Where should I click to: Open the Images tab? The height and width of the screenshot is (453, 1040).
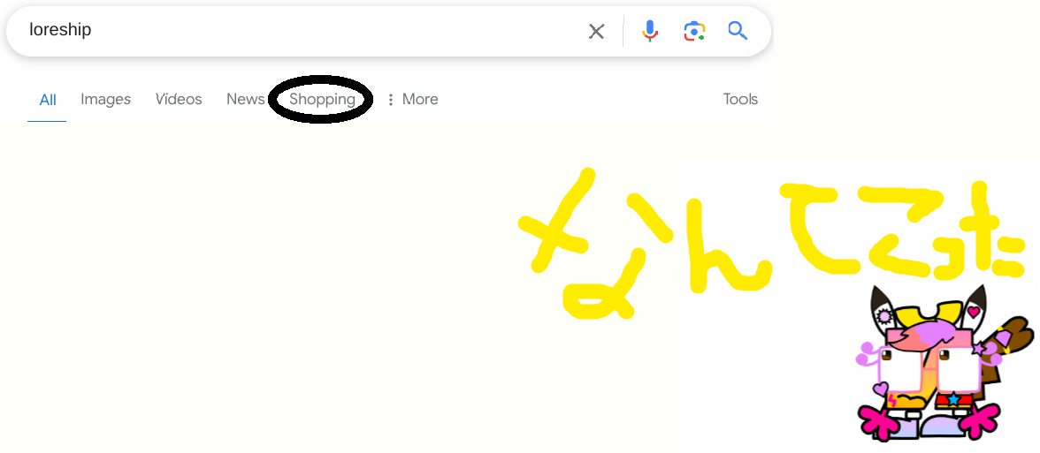[x=105, y=99]
